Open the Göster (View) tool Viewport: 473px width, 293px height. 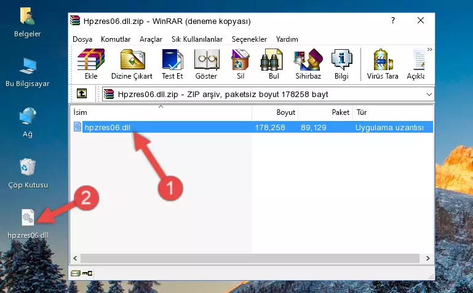206,64
